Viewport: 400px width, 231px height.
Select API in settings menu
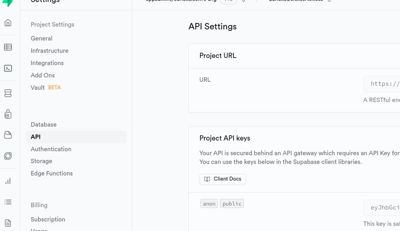[x=76, y=137]
